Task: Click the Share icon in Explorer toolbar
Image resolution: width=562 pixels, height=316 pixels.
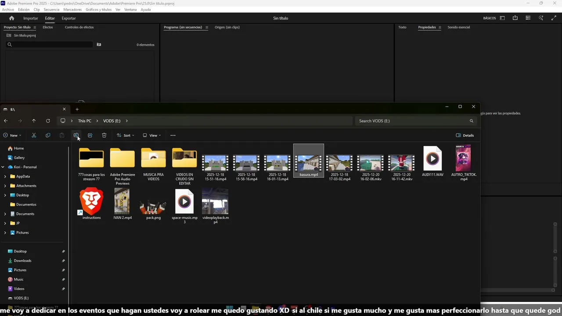Action: 90,135
